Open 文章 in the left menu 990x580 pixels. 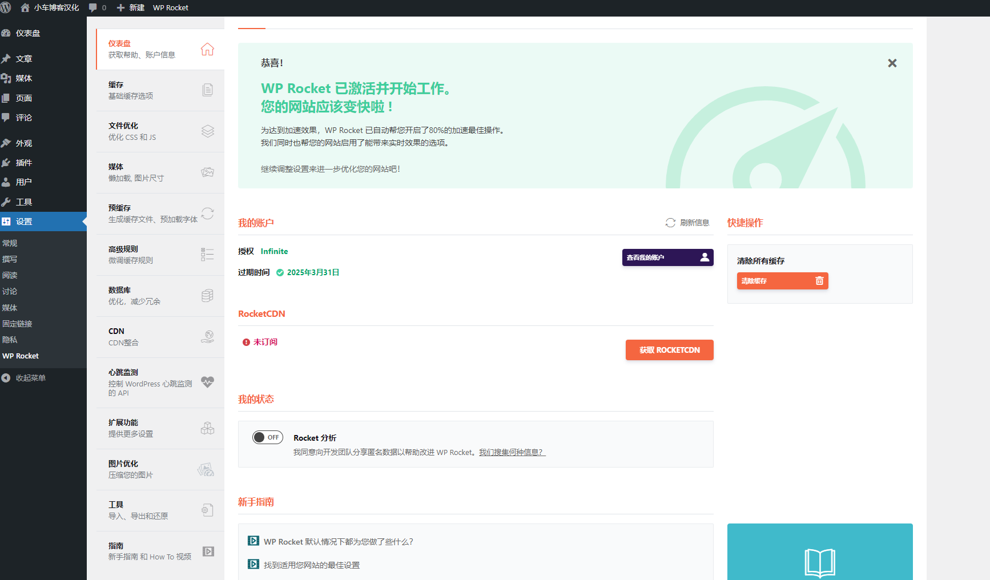[43, 59]
